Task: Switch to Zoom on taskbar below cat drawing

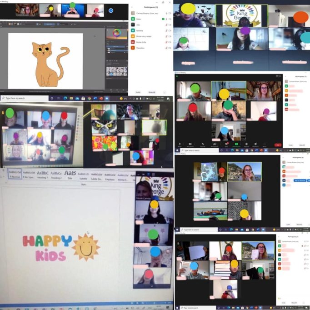Action: (x=107, y=98)
